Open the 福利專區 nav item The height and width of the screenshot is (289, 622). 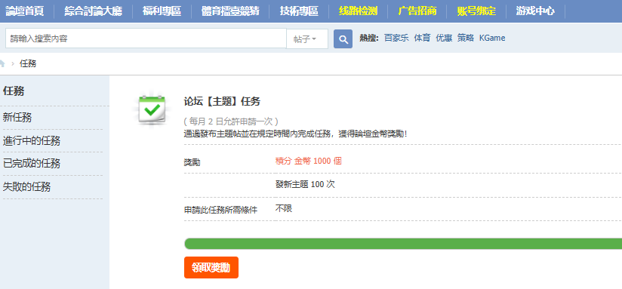coord(162,11)
